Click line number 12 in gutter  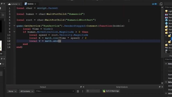(x=9, y=41)
